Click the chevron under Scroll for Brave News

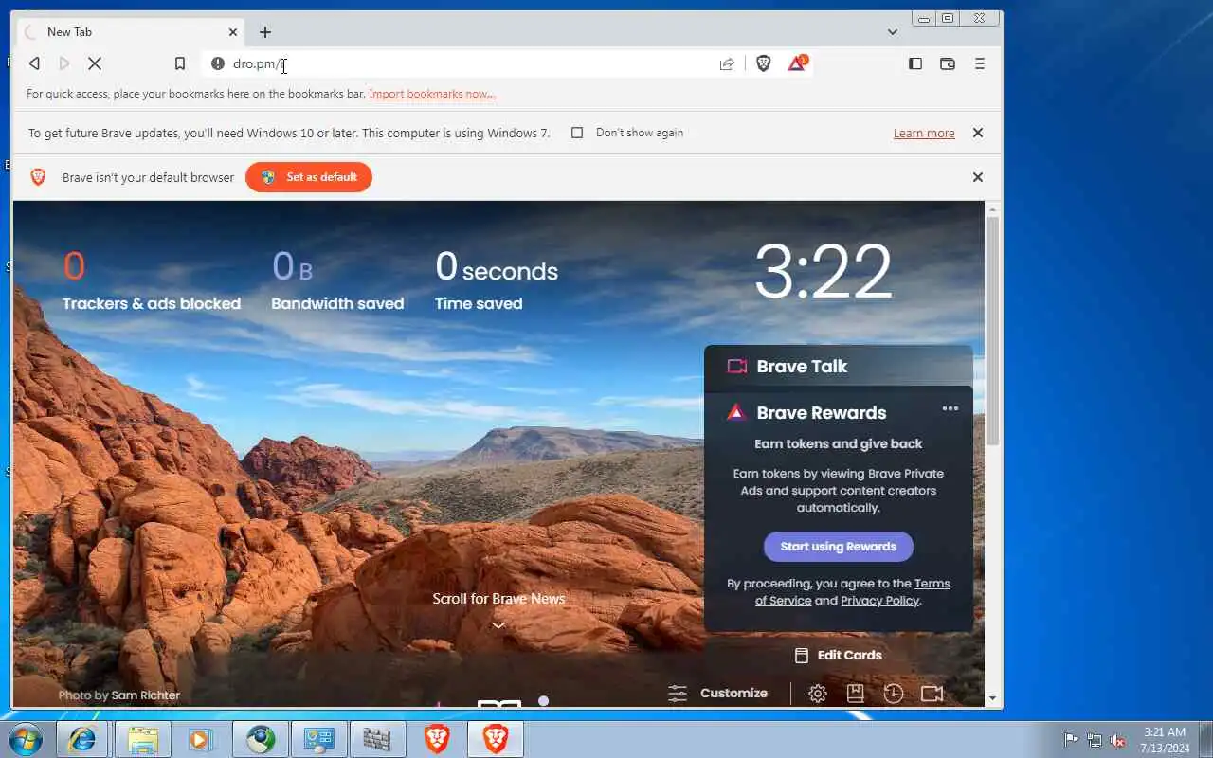(x=498, y=625)
